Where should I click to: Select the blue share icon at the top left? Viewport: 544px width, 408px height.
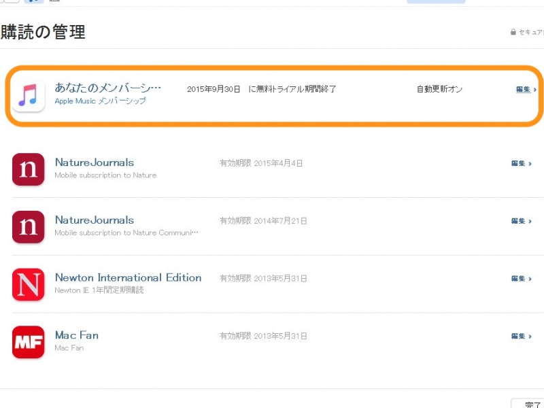click(32, 2)
